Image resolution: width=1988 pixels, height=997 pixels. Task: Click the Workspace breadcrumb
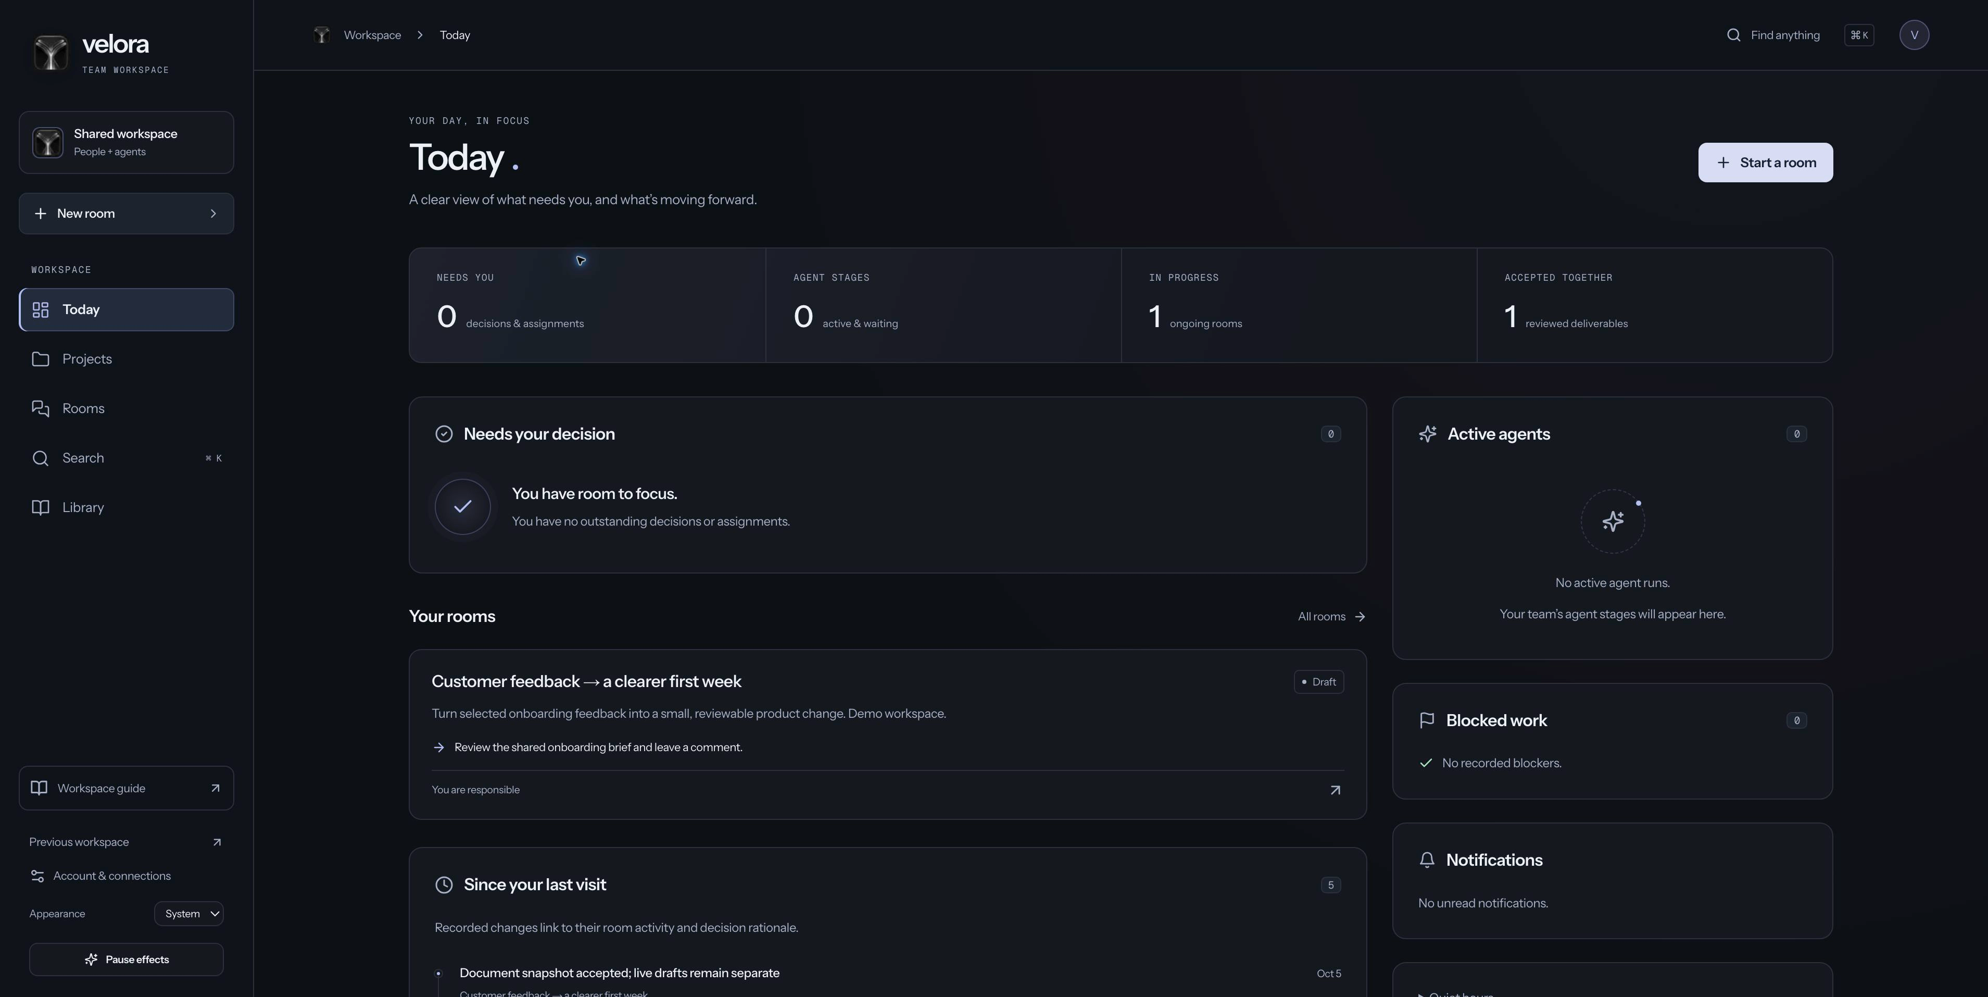coord(372,35)
